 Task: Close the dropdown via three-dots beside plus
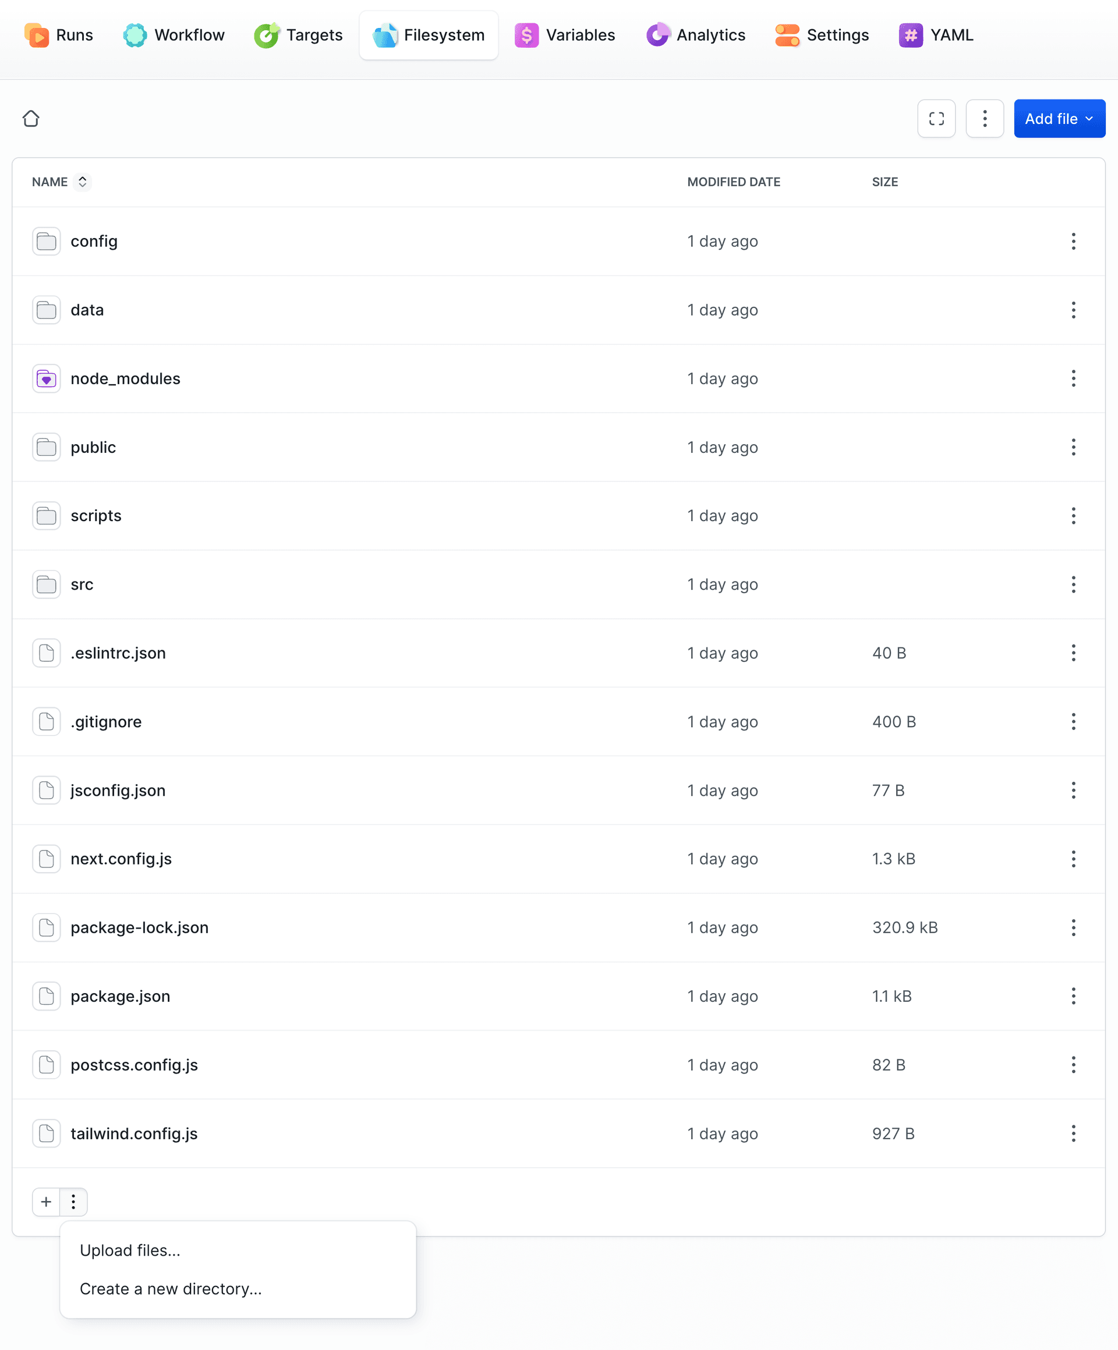click(x=73, y=1202)
